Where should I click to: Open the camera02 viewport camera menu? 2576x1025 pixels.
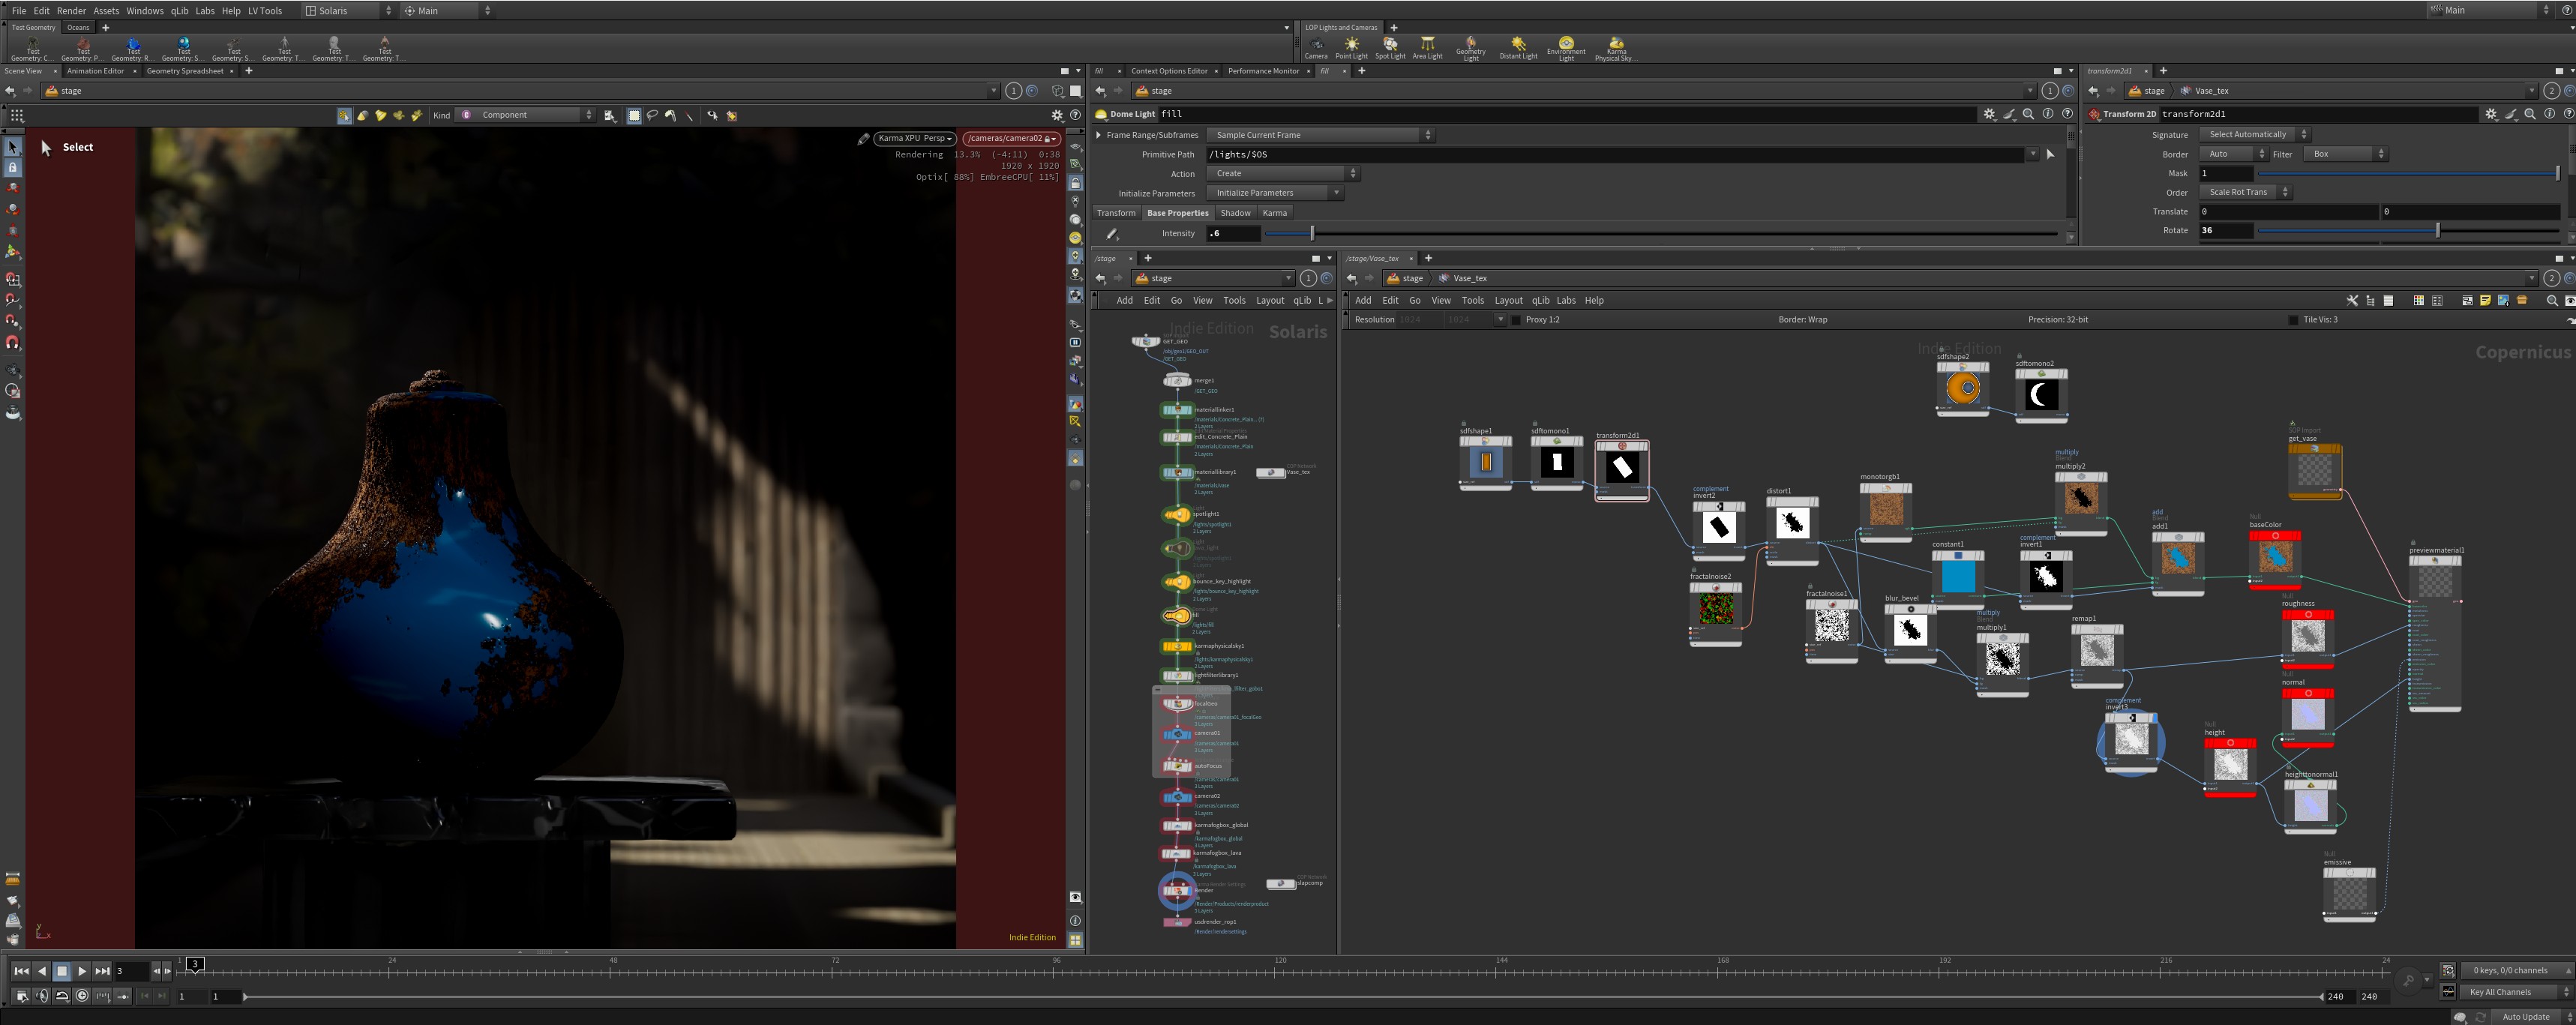point(1012,139)
